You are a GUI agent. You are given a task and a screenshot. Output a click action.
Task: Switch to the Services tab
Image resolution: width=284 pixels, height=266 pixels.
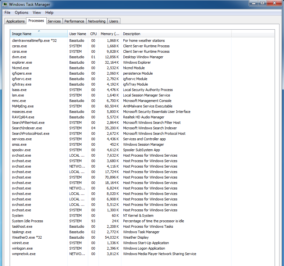[x=54, y=21]
